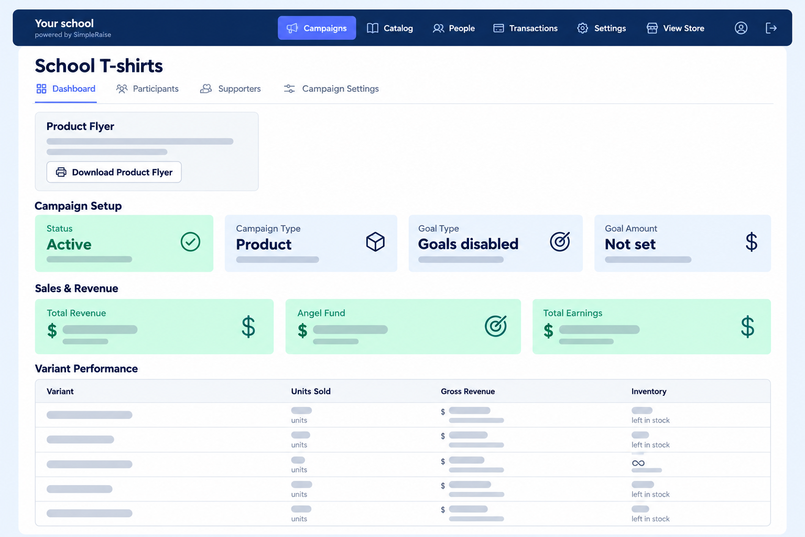Click the Dashboard grid icon
805x537 pixels.
[41, 89]
